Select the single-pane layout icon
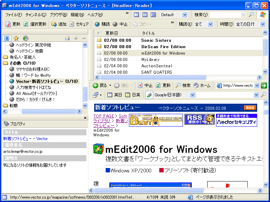The width and height of the screenshot is (270, 202). (136, 15)
